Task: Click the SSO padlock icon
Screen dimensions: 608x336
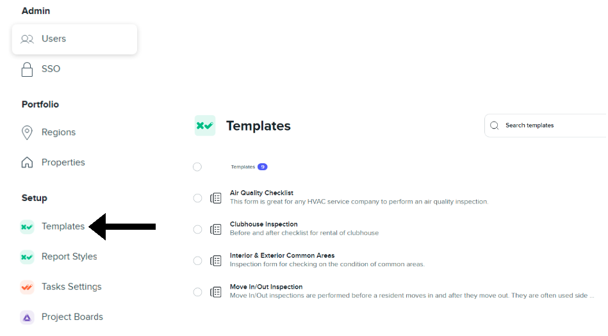Action: pyautogui.click(x=27, y=69)
